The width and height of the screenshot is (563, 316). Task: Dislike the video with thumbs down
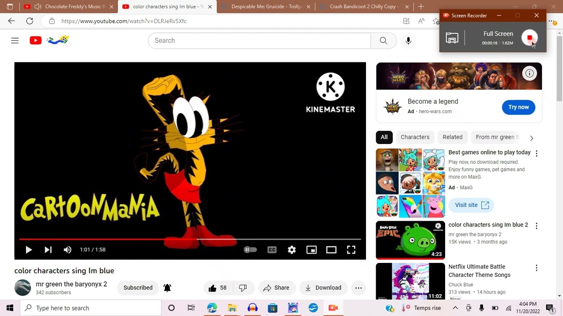(x=243, y=288)
